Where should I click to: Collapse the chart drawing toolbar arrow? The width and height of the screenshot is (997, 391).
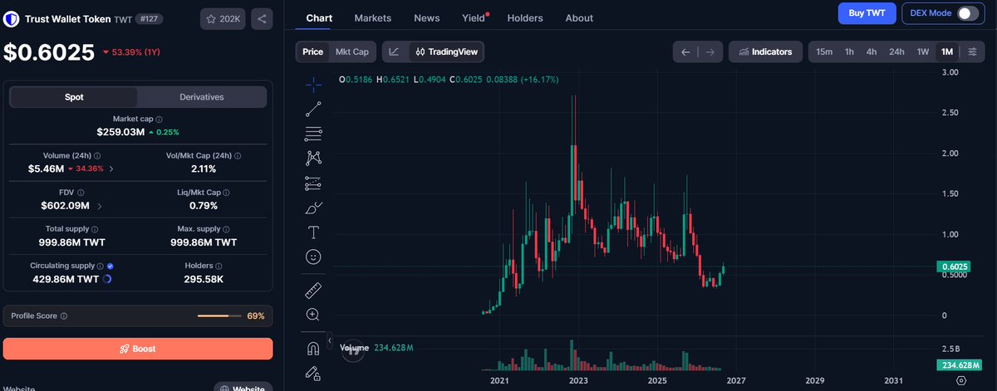(330, 341)
